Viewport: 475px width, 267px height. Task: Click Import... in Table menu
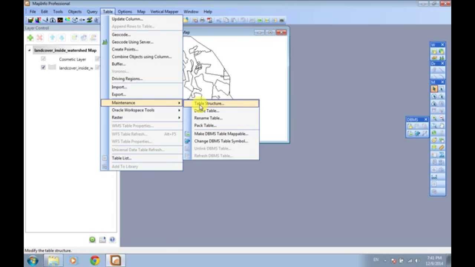tap(142, 87)
